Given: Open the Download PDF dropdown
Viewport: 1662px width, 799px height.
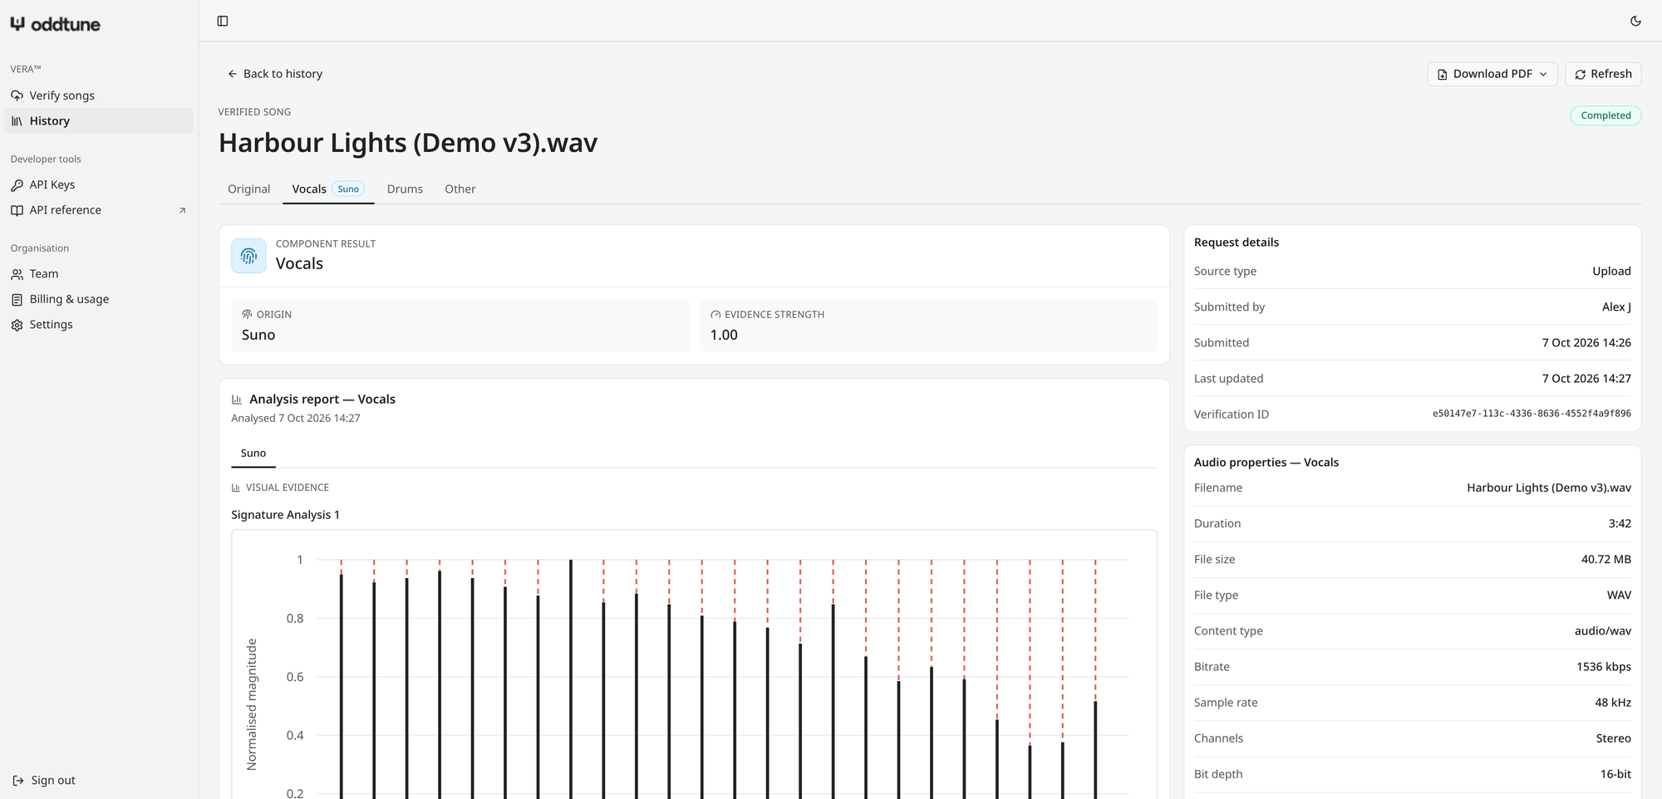Looking at the screenshot, I should [1492, 74].
